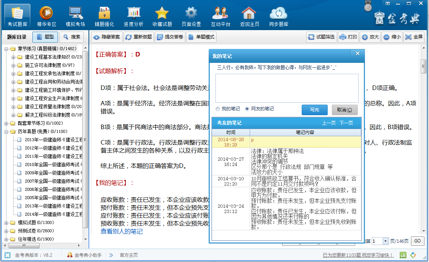Click the GO page button
429x262 pixels.
pos(417,241)
